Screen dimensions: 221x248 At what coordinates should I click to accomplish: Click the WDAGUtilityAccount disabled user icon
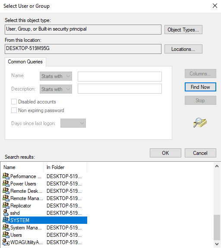click(6, 242)
